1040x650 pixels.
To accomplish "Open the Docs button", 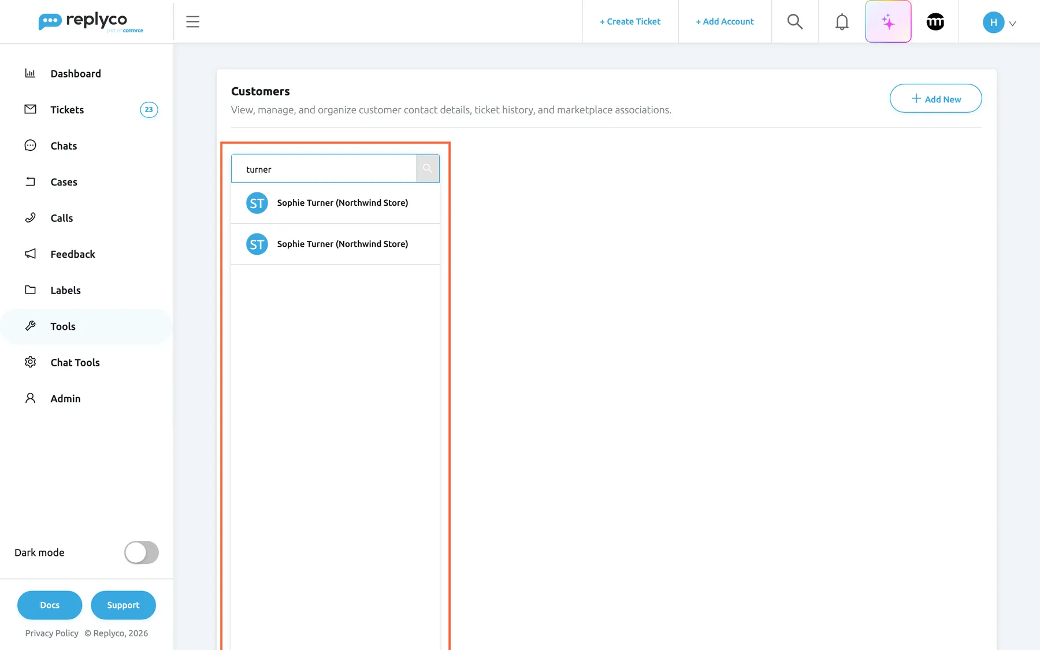I will click(x=50, y=605).
